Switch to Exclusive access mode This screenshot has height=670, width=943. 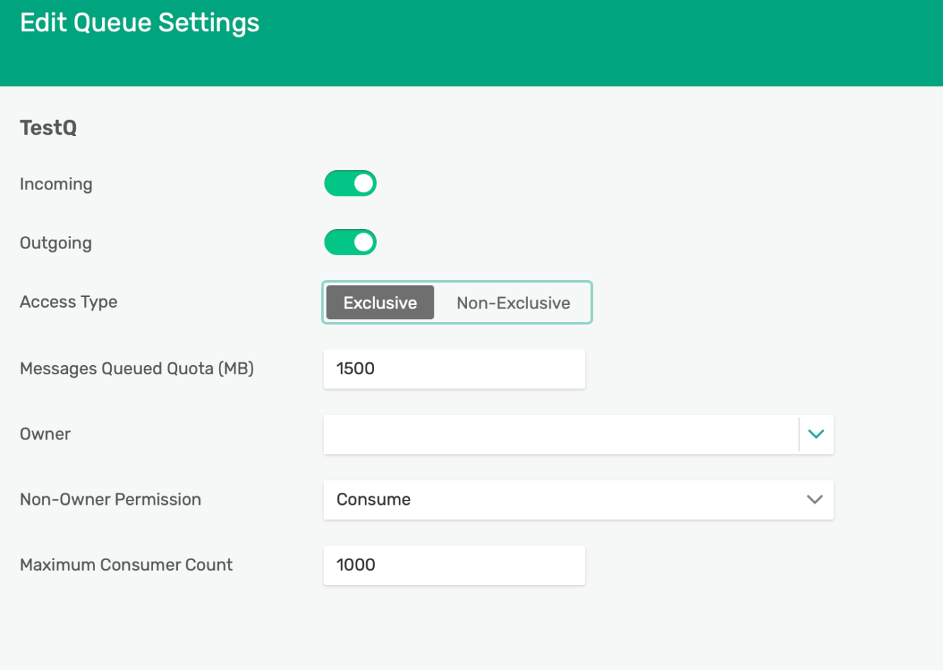click(x=380, y=303)
